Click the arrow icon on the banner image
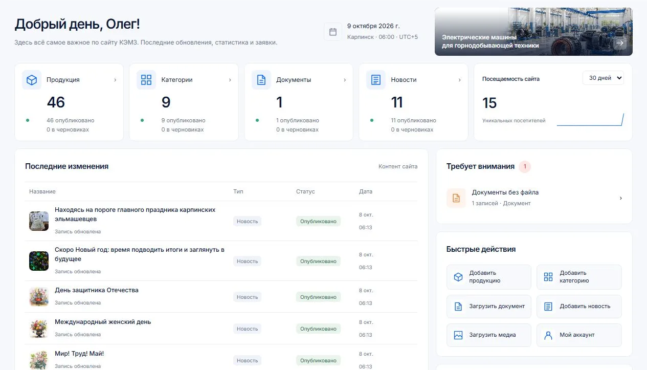This screenshot has width=647, height=370. (x=620, y=43)
